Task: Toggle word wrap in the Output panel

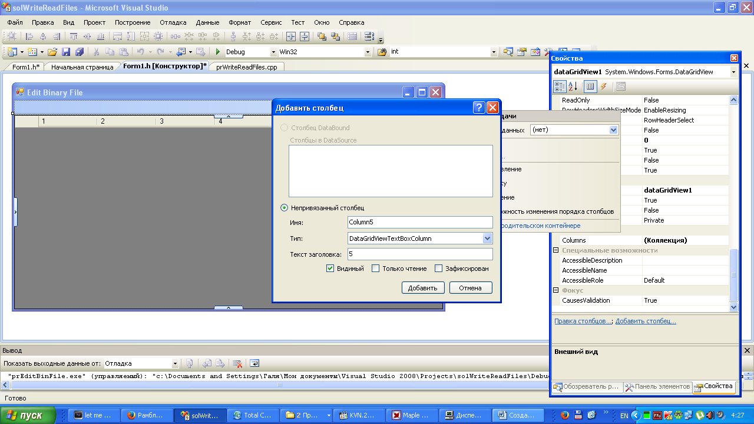Action: [254, 363]
